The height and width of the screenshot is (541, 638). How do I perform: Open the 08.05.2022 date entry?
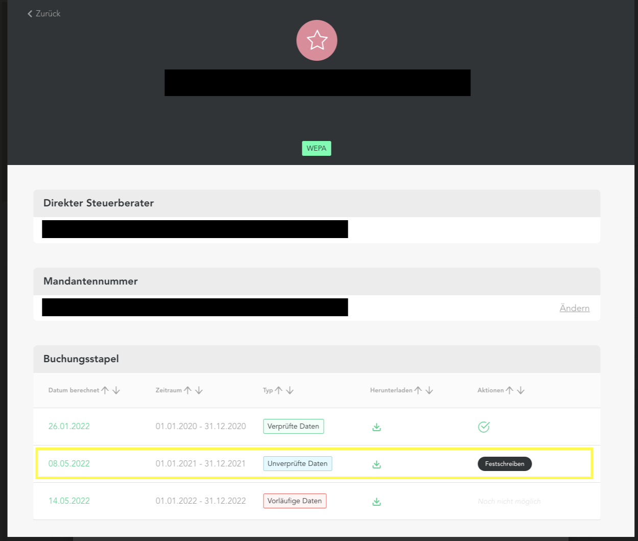tap(69, 463)
